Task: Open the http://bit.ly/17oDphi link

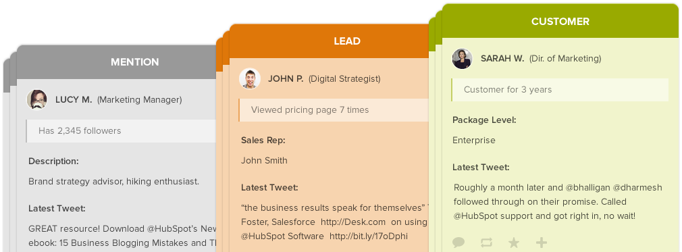Action: 369,236
